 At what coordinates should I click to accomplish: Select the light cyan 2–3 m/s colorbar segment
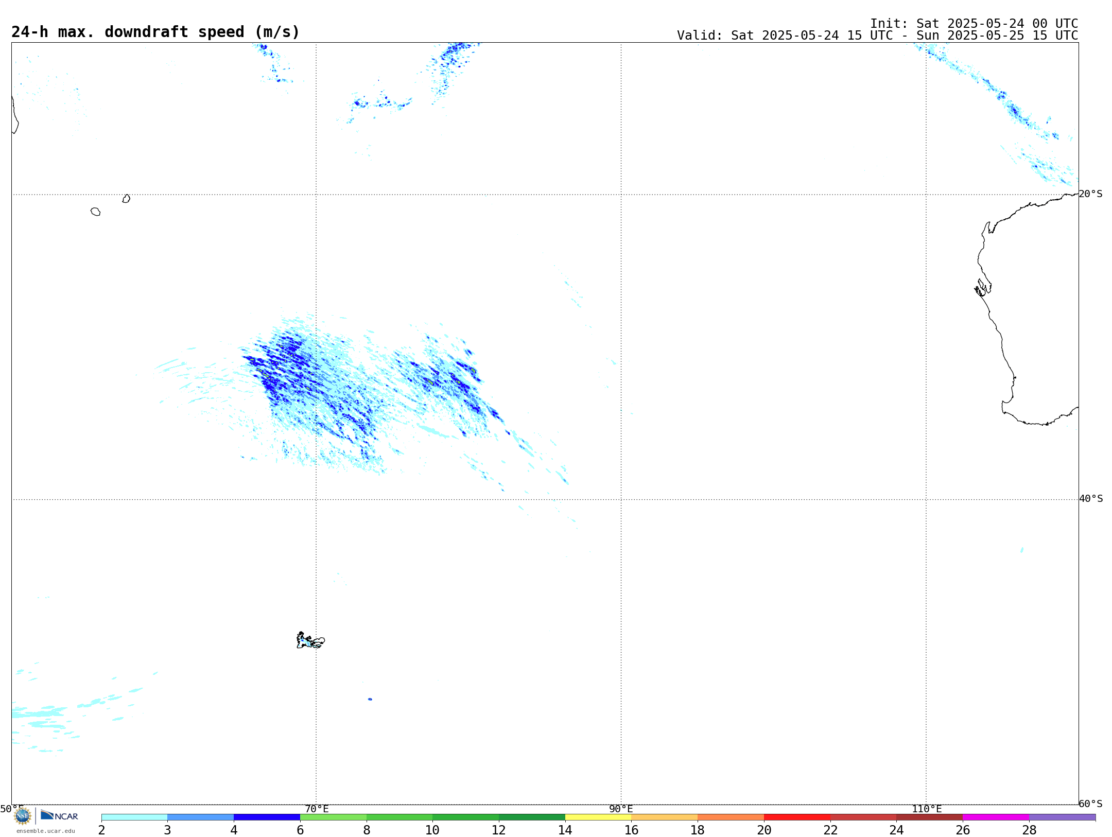[134, 817]
